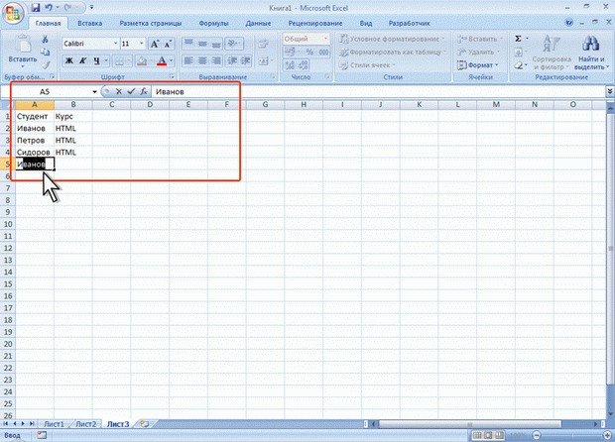
Task: Click zoom out minus button
Action: [537, 435]
